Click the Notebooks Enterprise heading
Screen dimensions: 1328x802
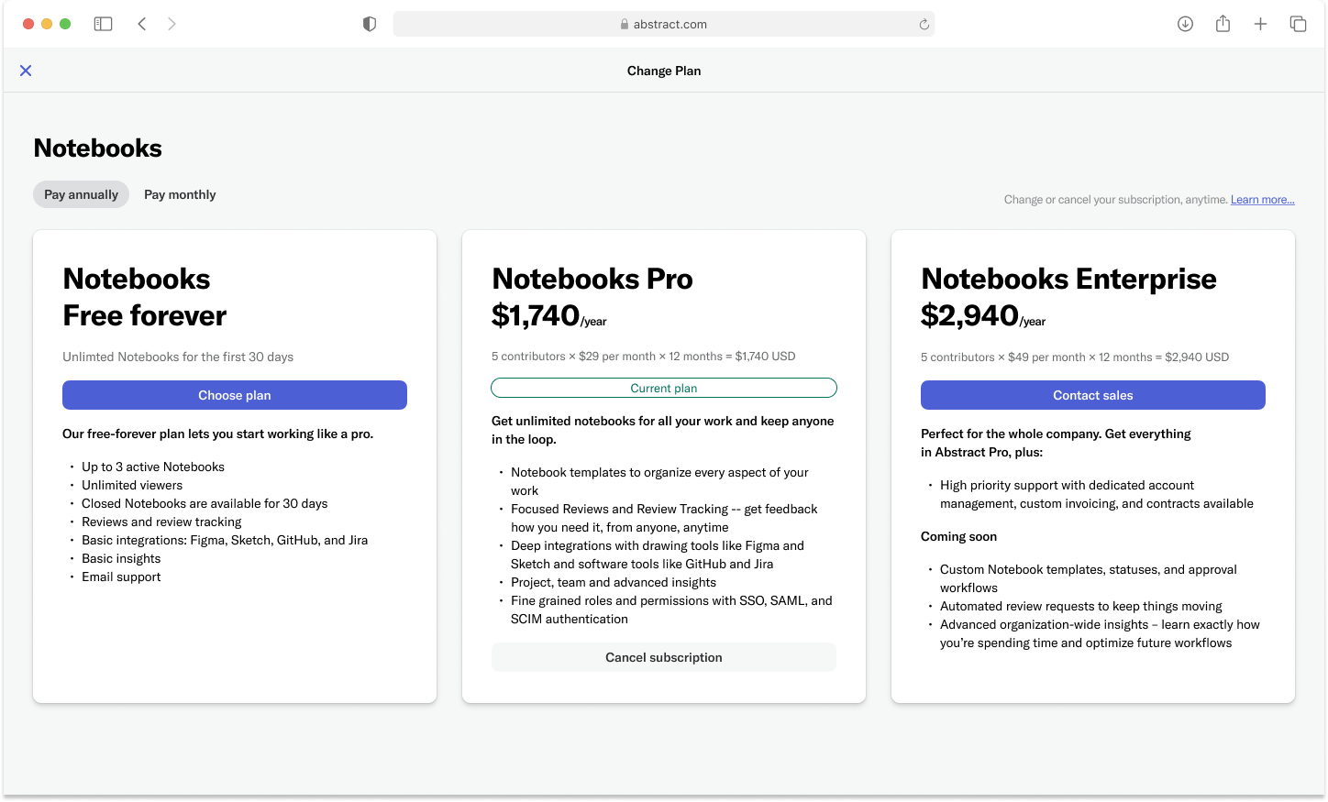point(1068,279)
